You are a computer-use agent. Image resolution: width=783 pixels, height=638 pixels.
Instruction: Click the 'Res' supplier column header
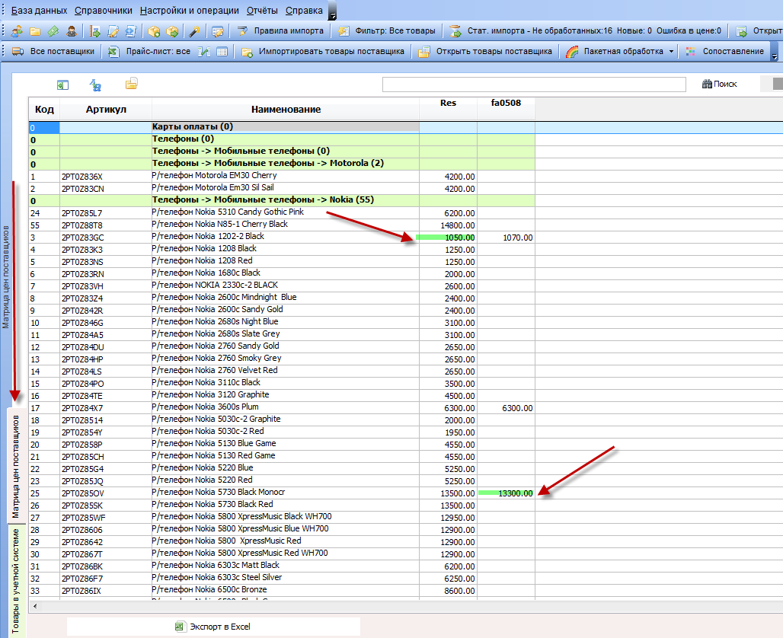[448, 104]
